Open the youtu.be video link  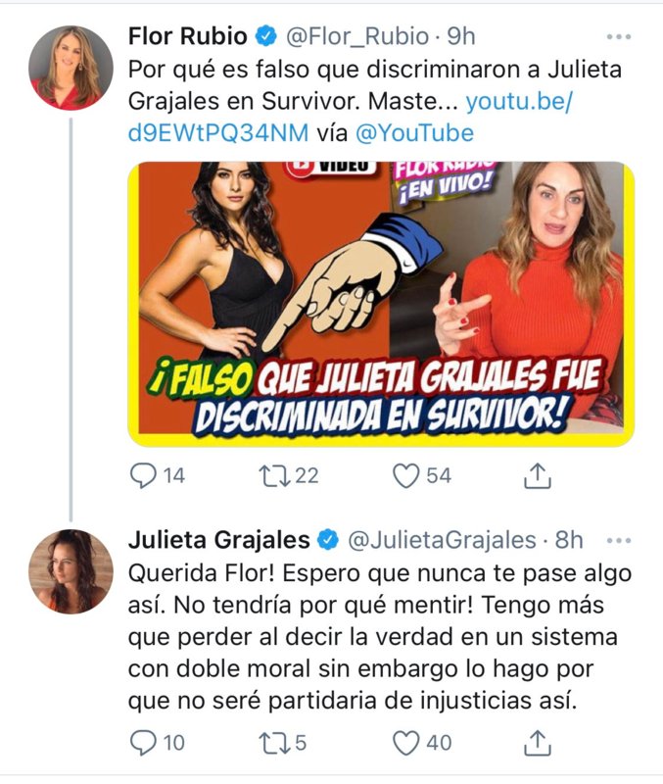350,118
